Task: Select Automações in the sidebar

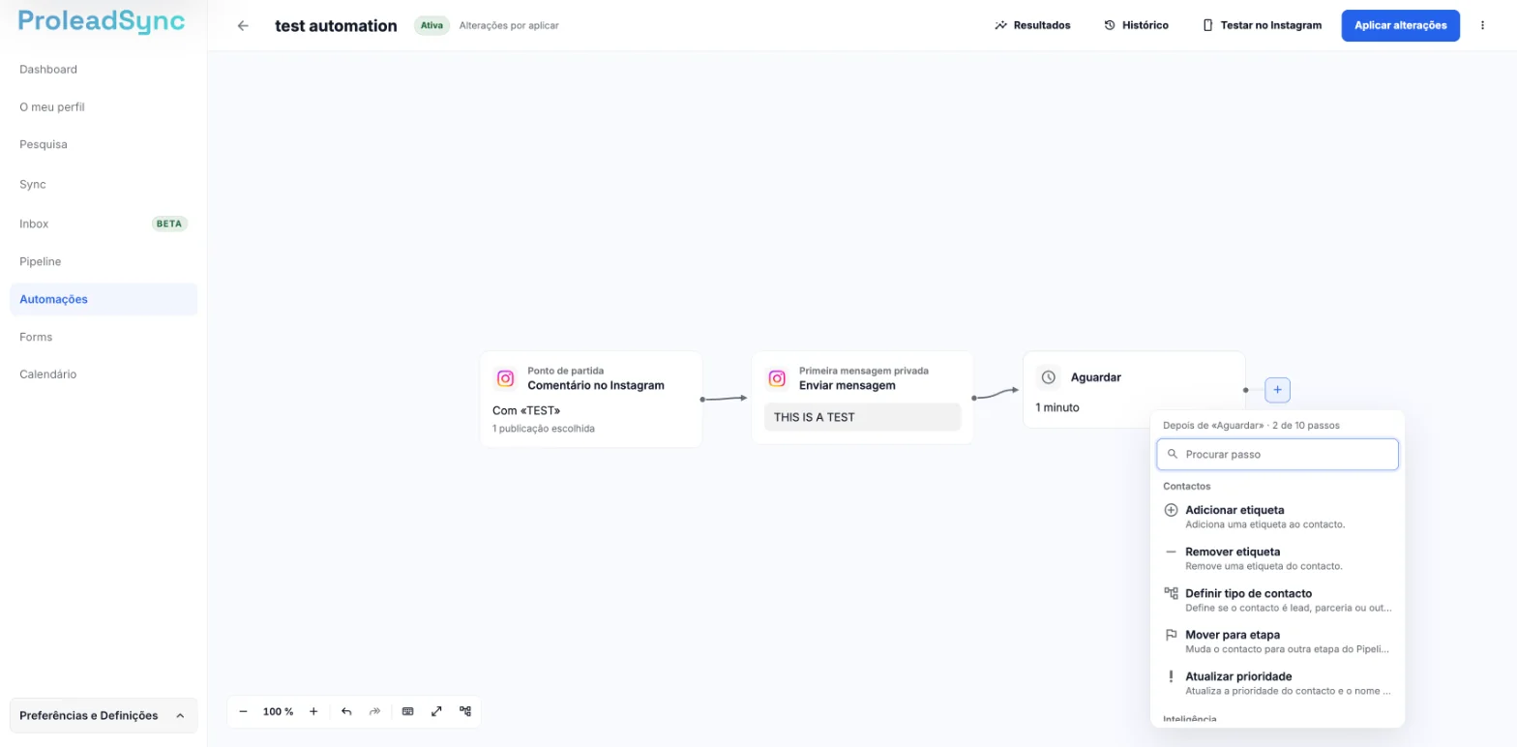Action: pyautogui.click(x=104, y=300)
